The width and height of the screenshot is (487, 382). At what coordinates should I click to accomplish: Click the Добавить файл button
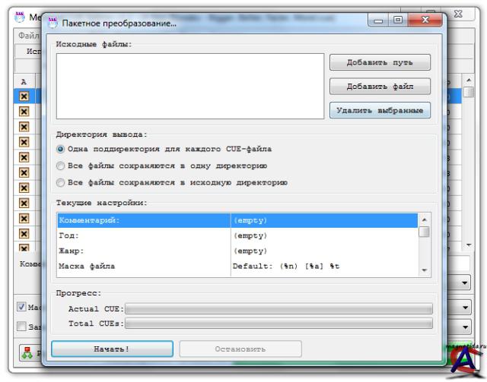[x=379, y=87]
